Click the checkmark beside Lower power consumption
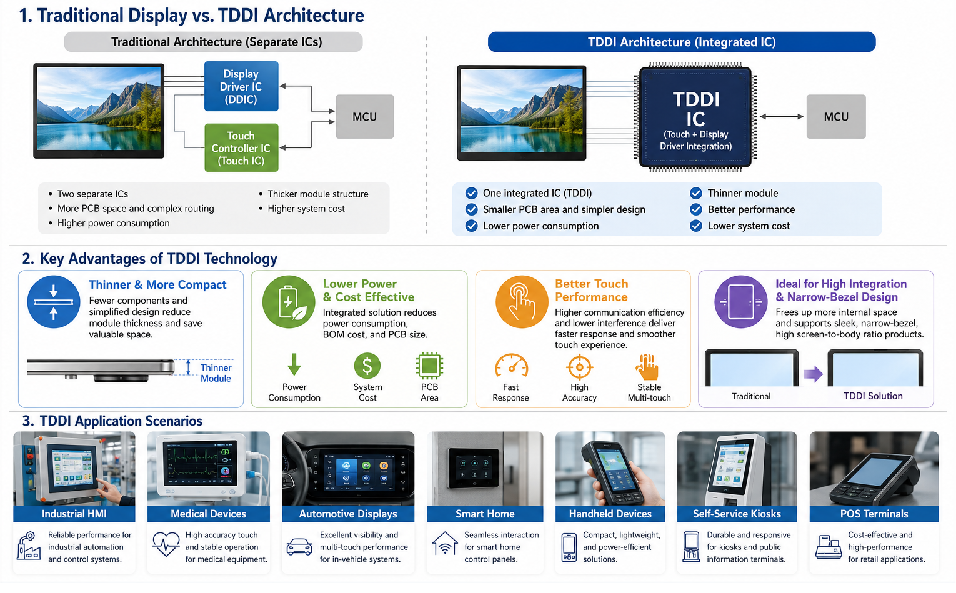 coord(472,226)
